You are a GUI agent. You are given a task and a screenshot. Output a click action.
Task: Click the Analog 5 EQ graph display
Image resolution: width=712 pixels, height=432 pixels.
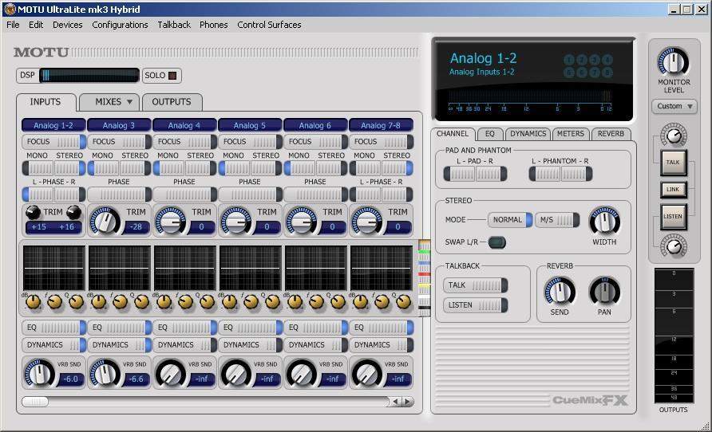(x=250, y=268)
